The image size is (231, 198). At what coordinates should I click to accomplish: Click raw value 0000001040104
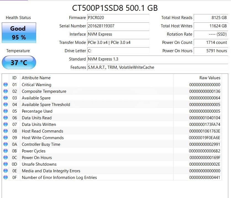[205, 118]
